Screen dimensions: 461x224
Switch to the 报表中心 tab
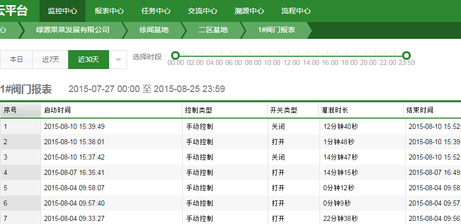pos(109,11)
